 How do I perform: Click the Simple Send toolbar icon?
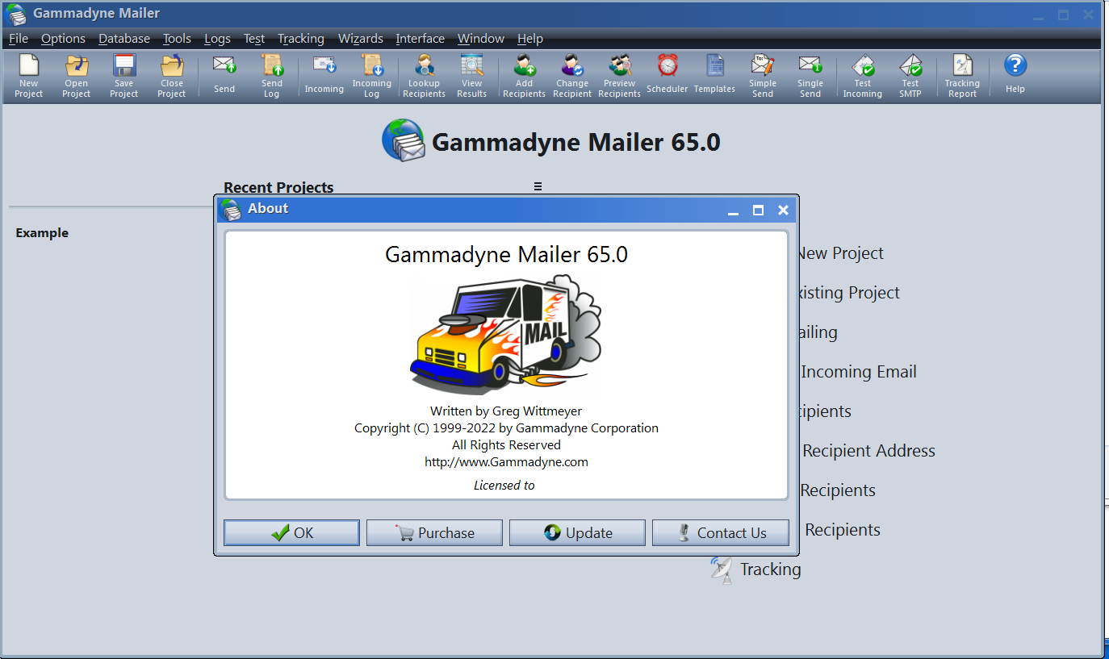pyautogui.click(x=763, y=76)
